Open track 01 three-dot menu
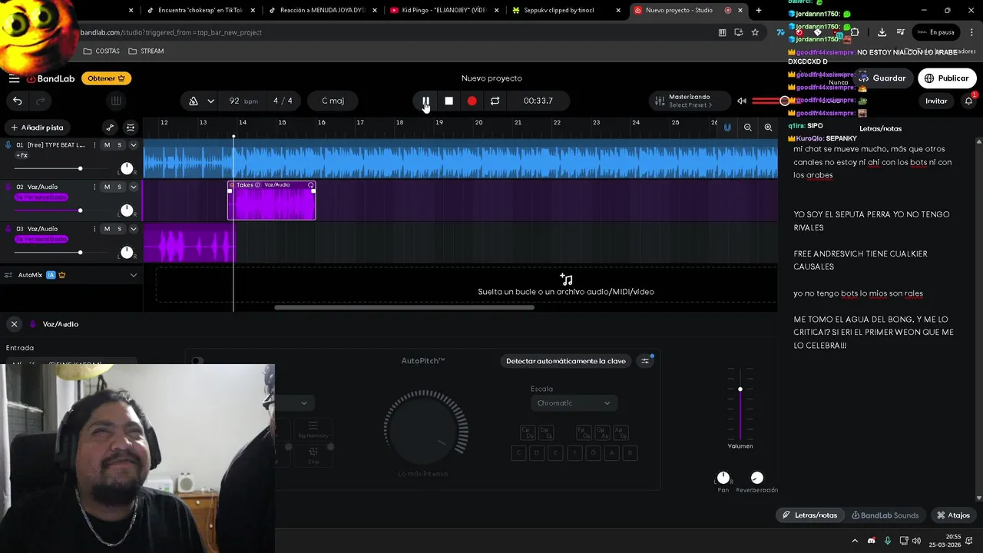983x553 pixels. (x=94, y=145)
